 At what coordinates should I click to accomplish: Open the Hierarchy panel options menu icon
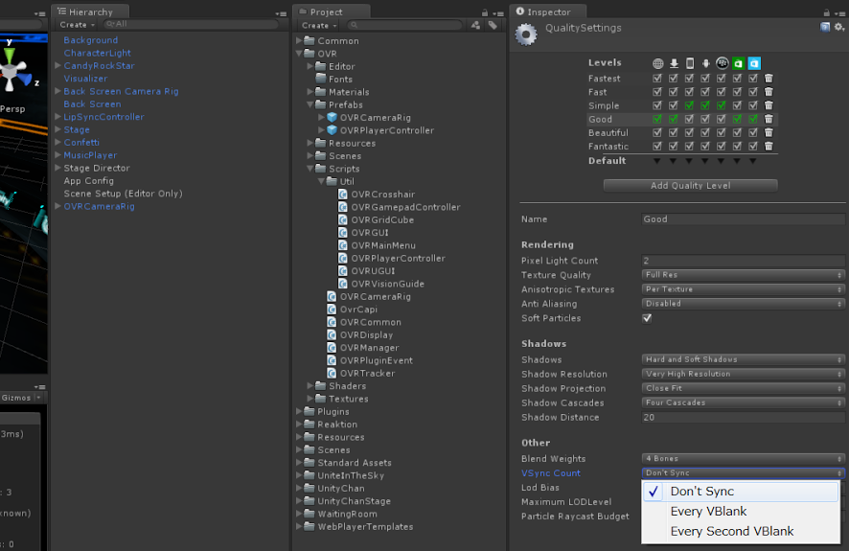point(281,13)
